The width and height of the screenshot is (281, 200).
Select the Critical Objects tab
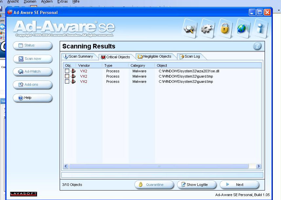coord(116,57)
